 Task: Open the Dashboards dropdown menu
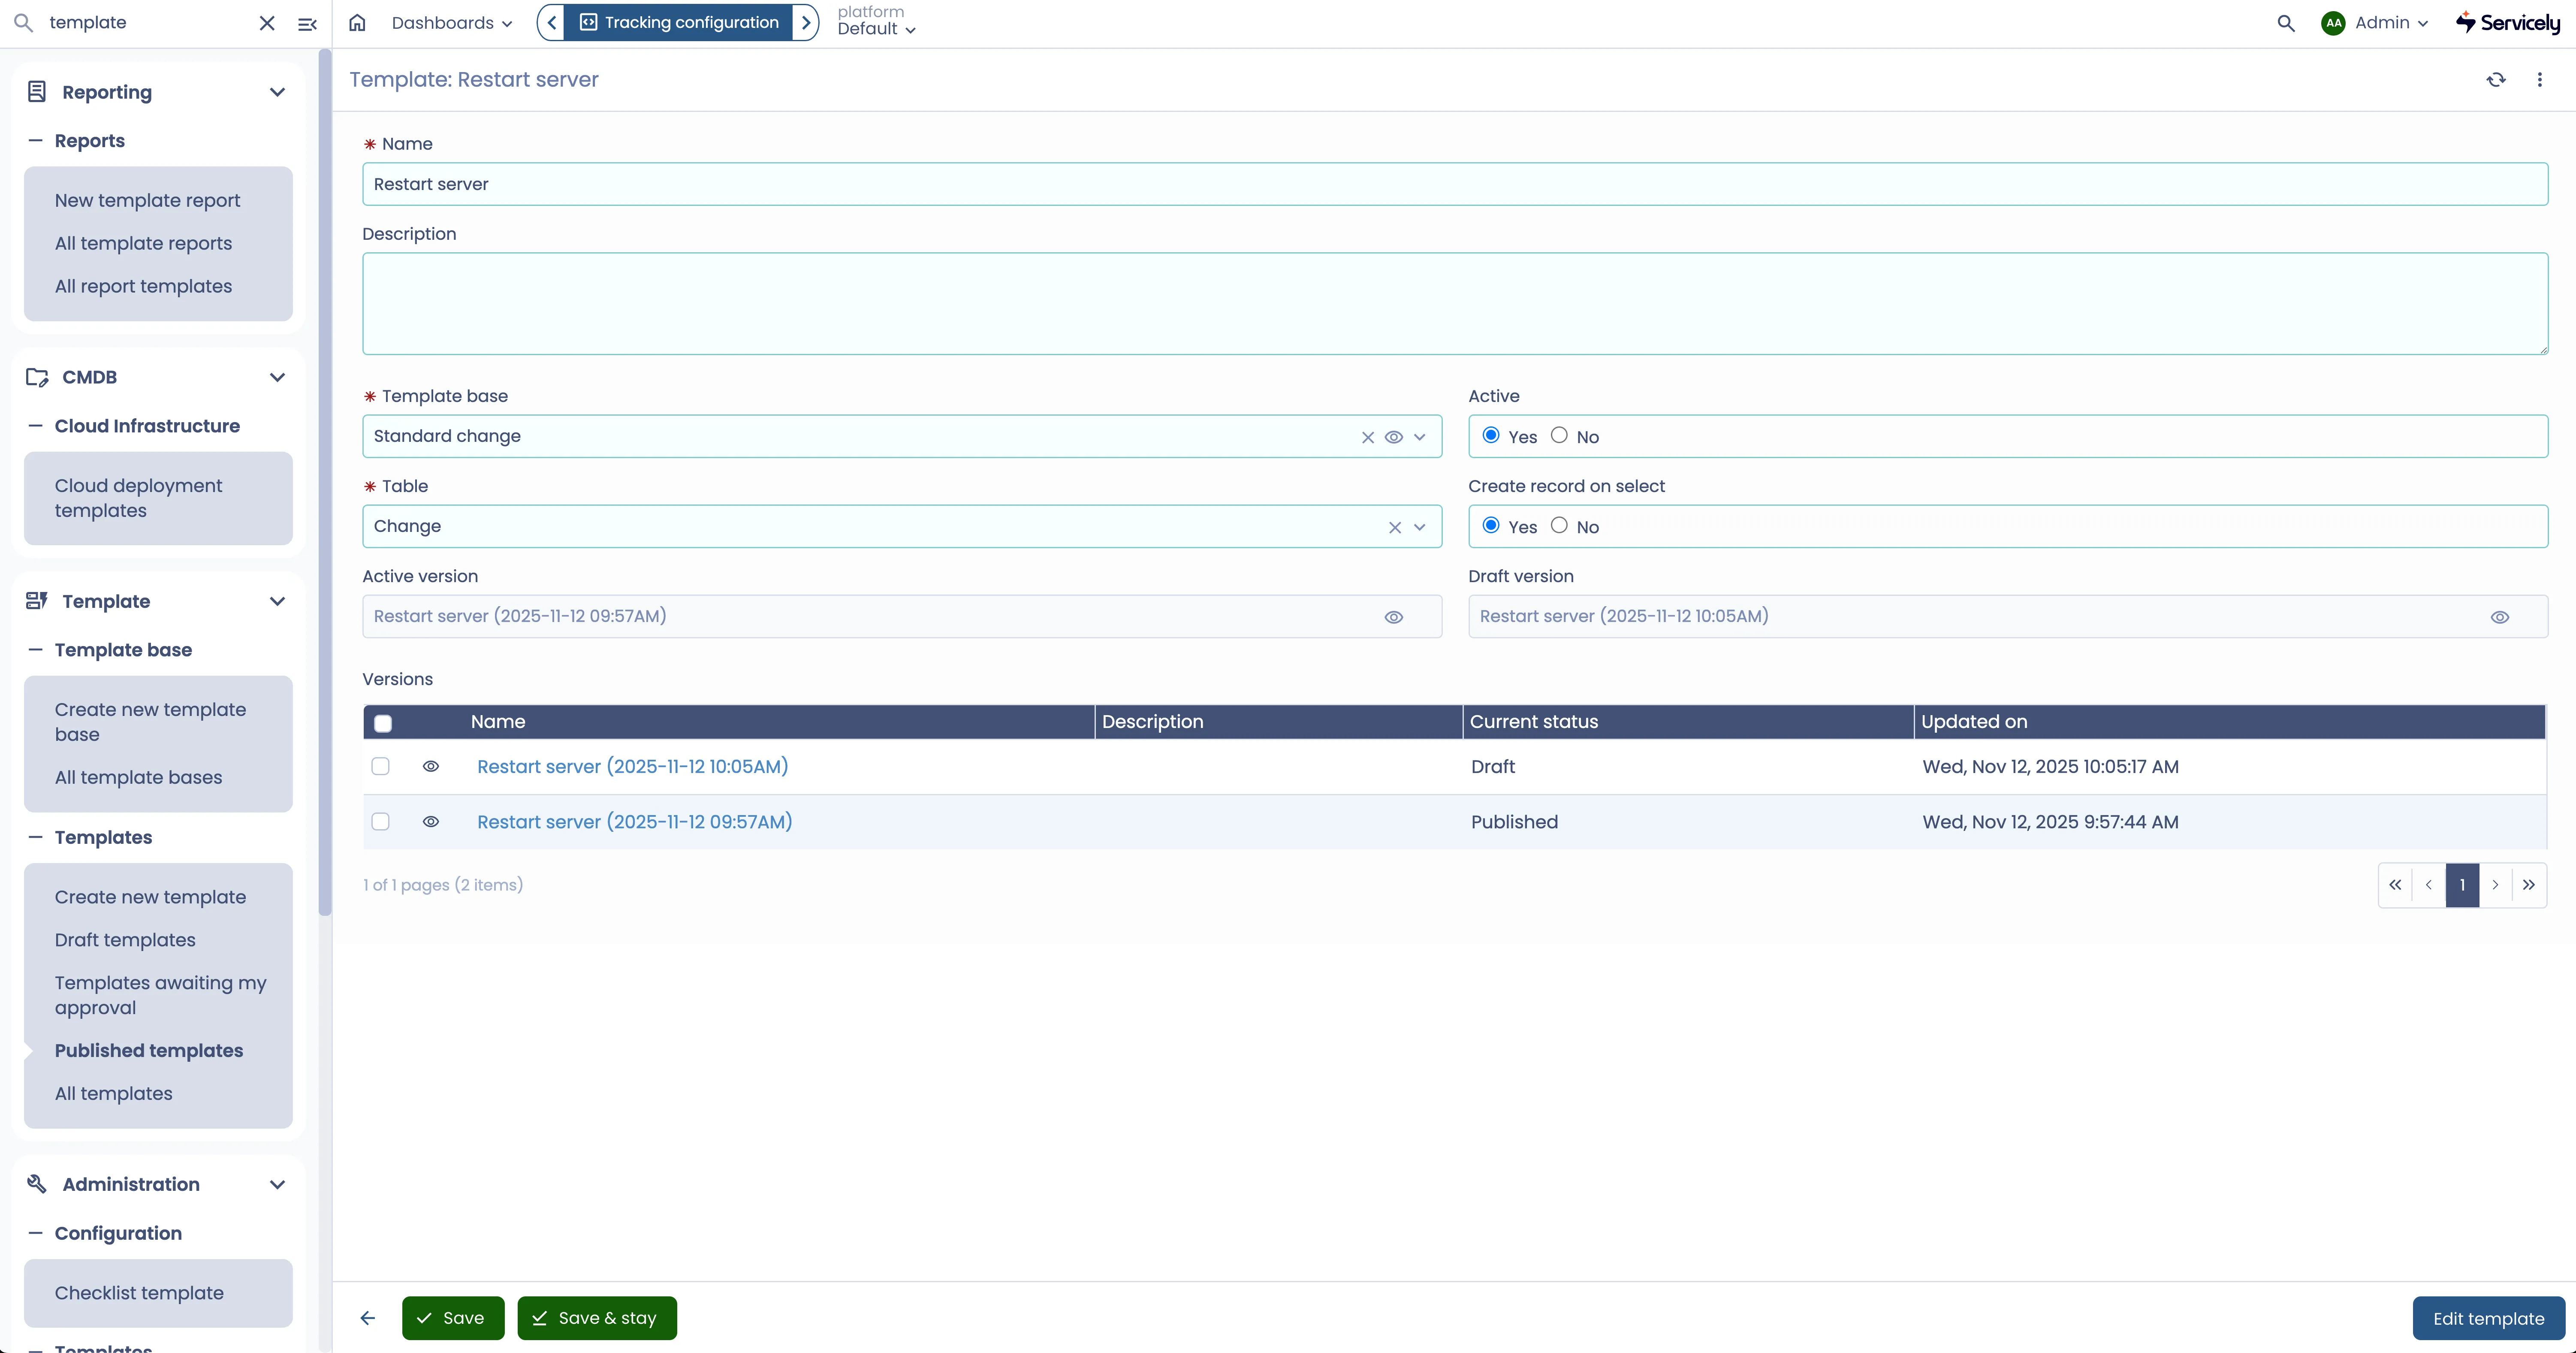point(452,23)
